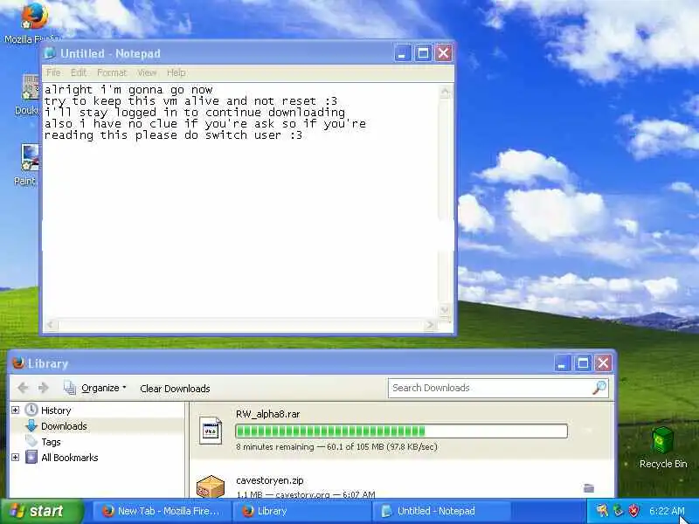The width and height of the screenshot is (699, 524).
Task: Click Clear Downloads button
Action: coord(175,389)
